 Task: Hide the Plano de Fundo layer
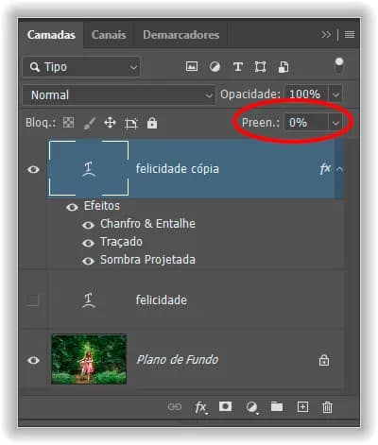(x=33, y=360)
